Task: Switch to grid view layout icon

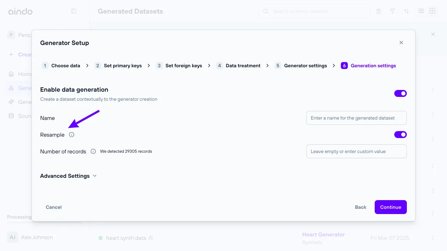Action: 432,11
